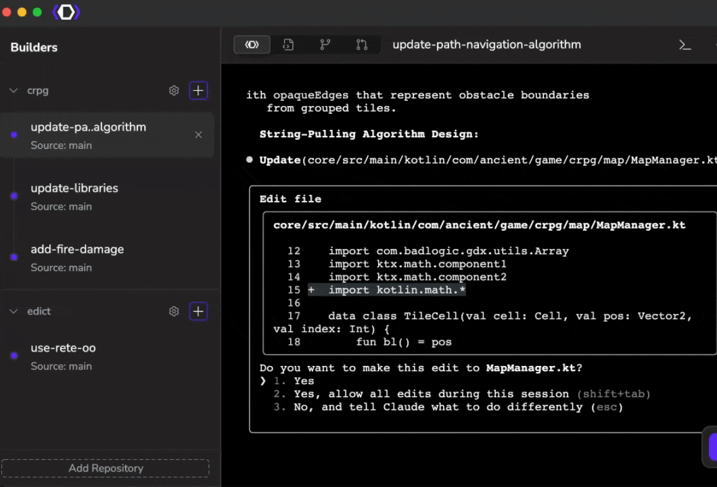The width and height of the screenshot is (717, 487).
Task: Open settings gear for edict repository
Action: click(174, 311)
